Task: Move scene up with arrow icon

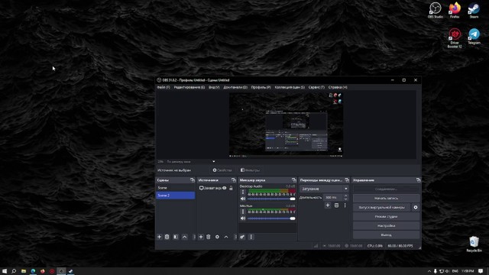Action: tap(185, 237)
